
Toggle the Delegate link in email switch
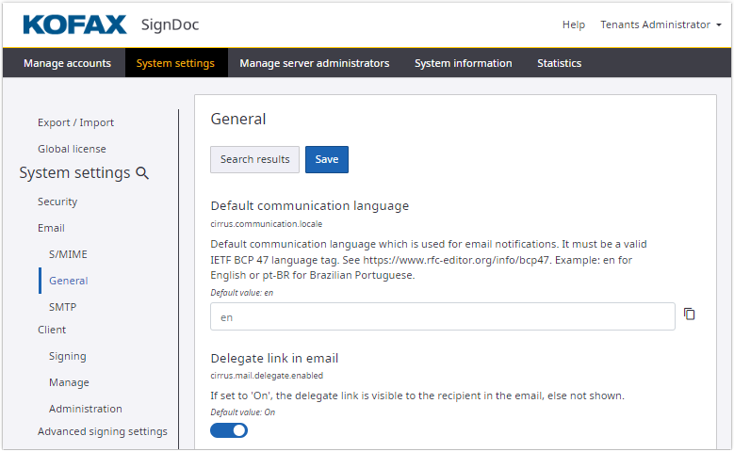[x=229, y=430]
